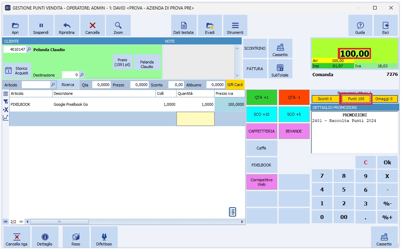This screenshot has width=402, height=250.
Task: Open Dati testata header data
Action: click(x=184, y=25)
